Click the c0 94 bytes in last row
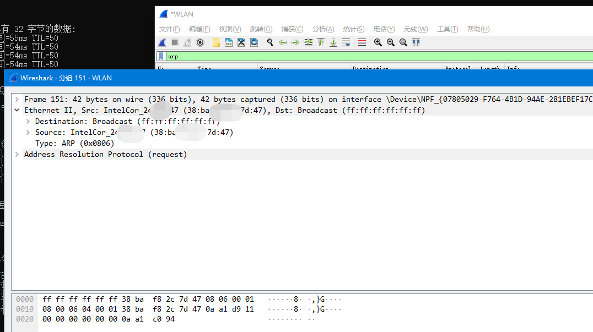Viewport: 593px width, 332px height. pyautogui.click(x=164, y=319)
